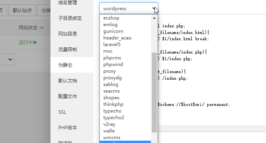Open the wordpress rewrite template dropdown
This screenshot has height=143, width=266.
(129, 8)
